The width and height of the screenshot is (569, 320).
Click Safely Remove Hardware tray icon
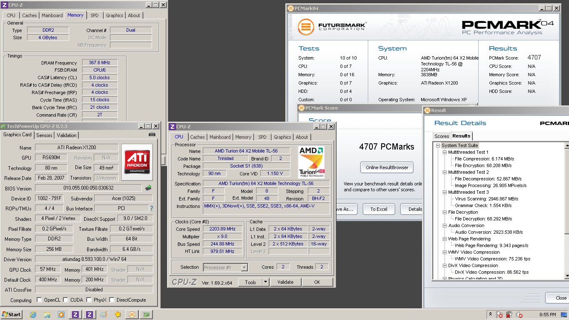[509, 315]
